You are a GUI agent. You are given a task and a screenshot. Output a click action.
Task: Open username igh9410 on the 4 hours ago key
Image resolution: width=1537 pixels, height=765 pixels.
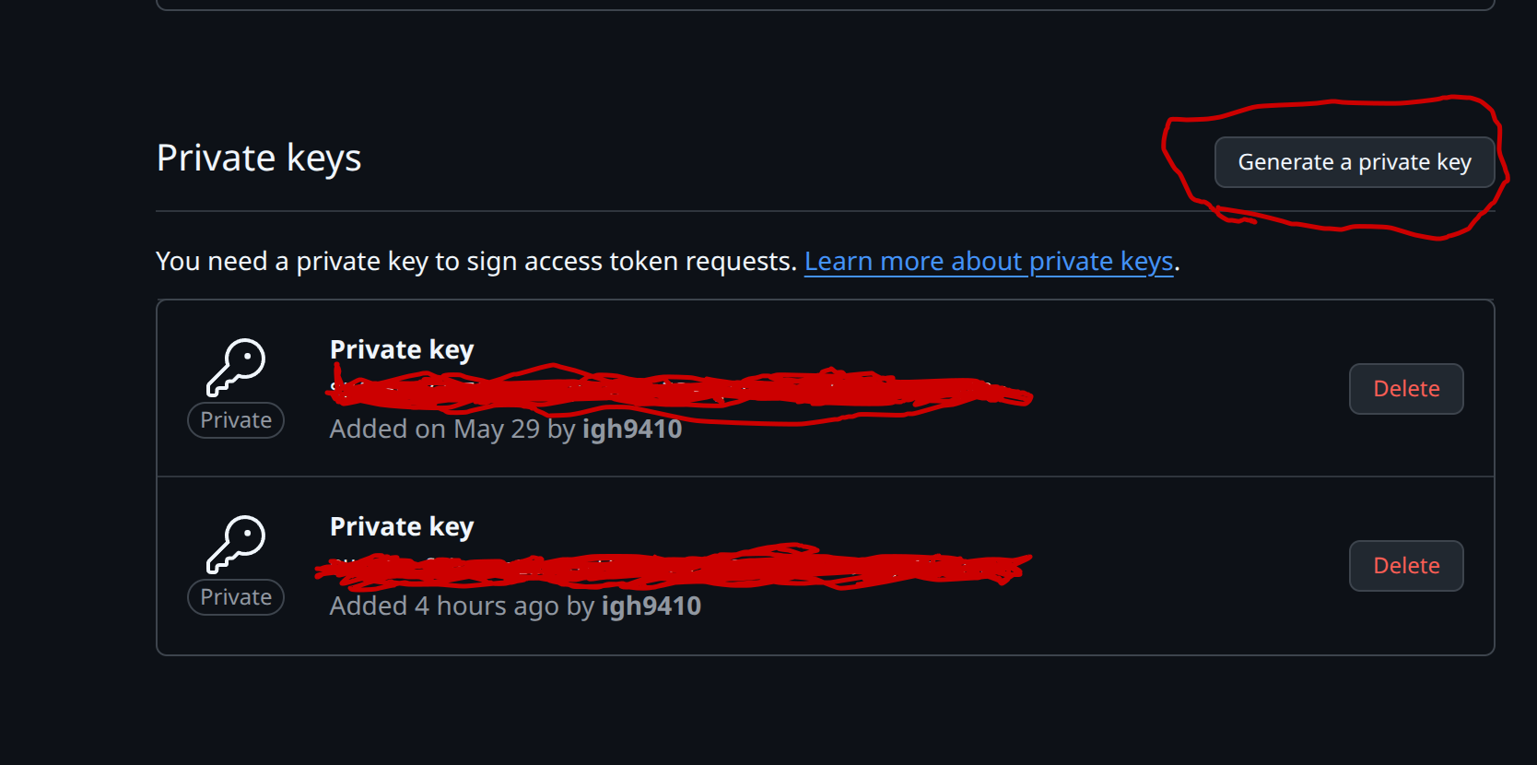(x=651, y=606)
